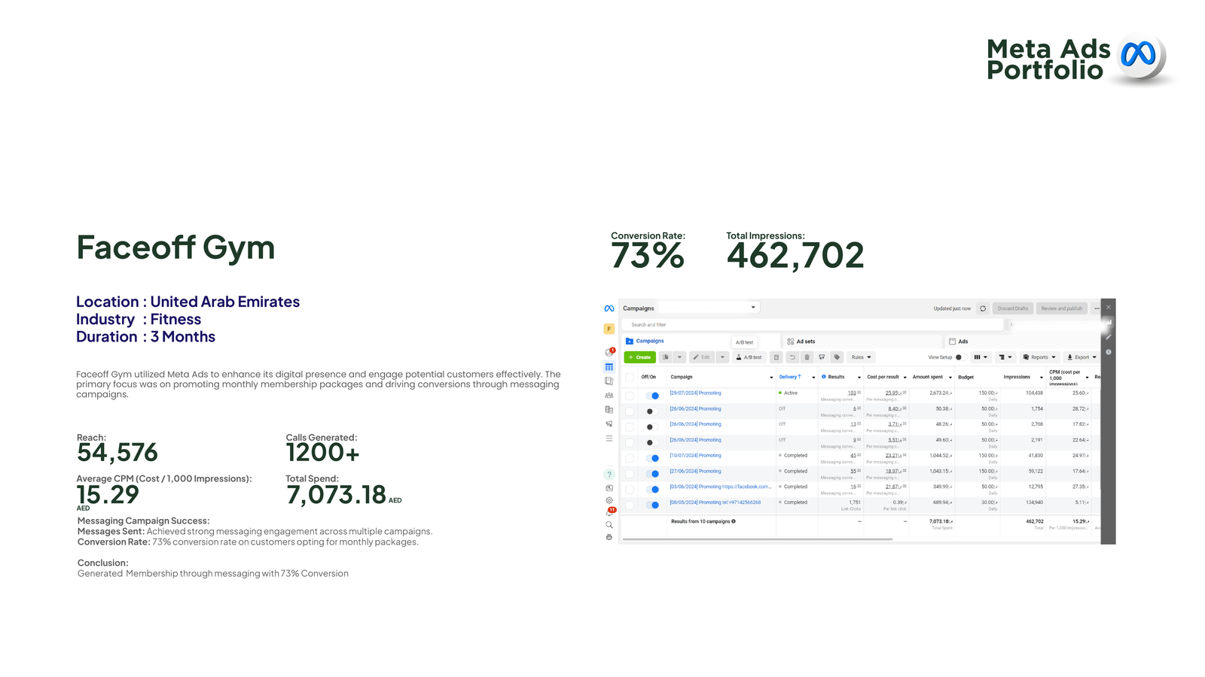1205x677 pixels.
Task: Sort by the Impressions column header
Action: click(x=1017, y=377)
